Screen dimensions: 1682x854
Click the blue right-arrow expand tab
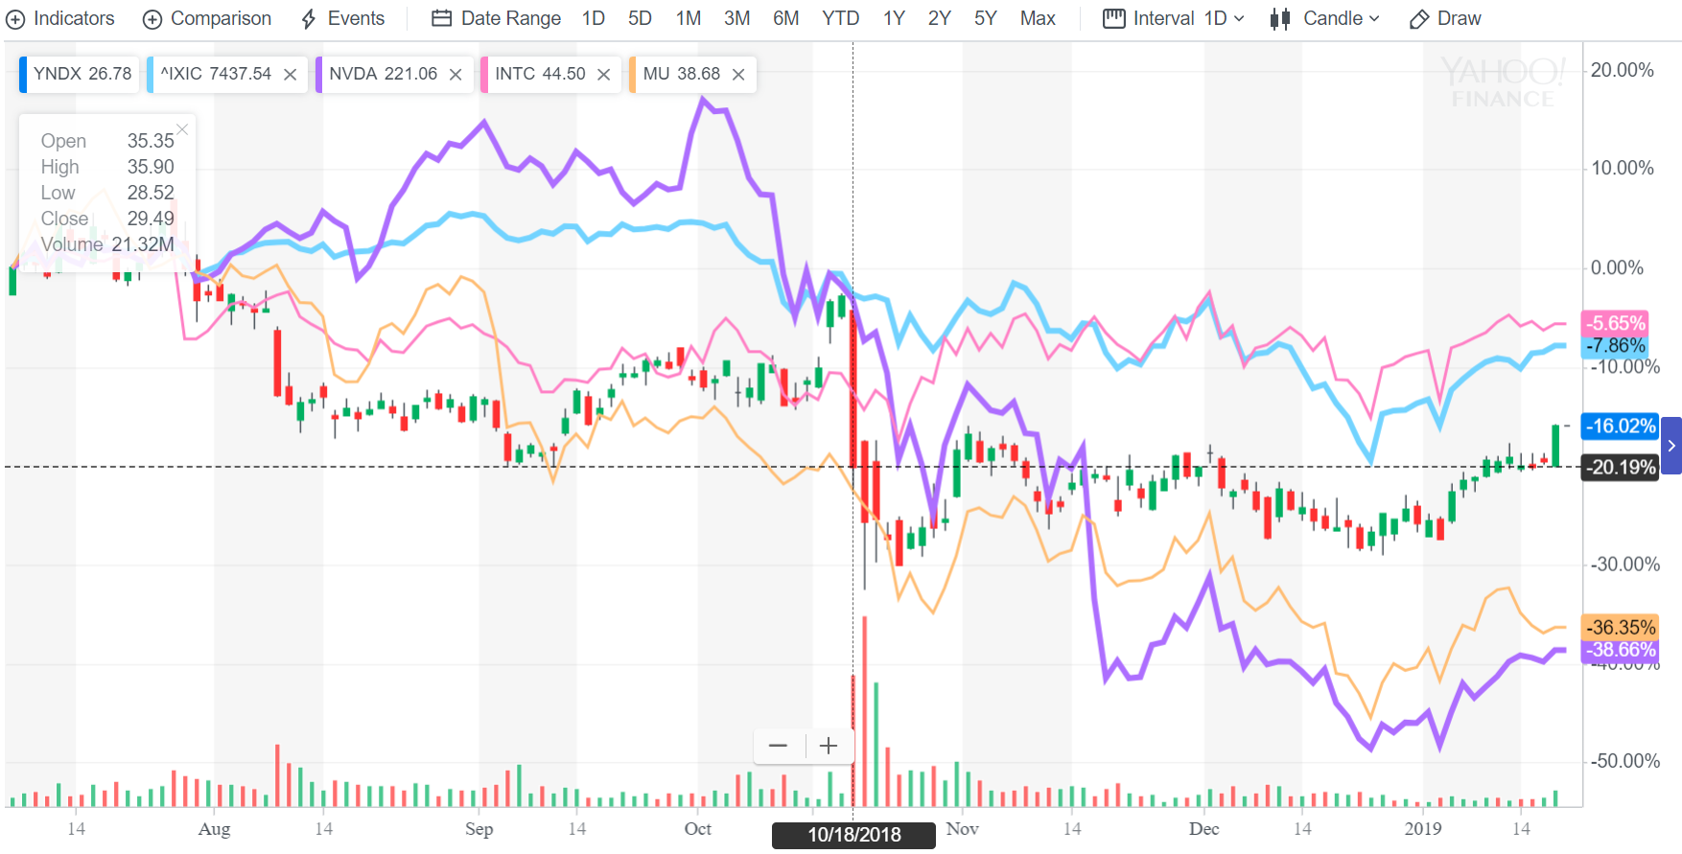(x=1671, y=446)
